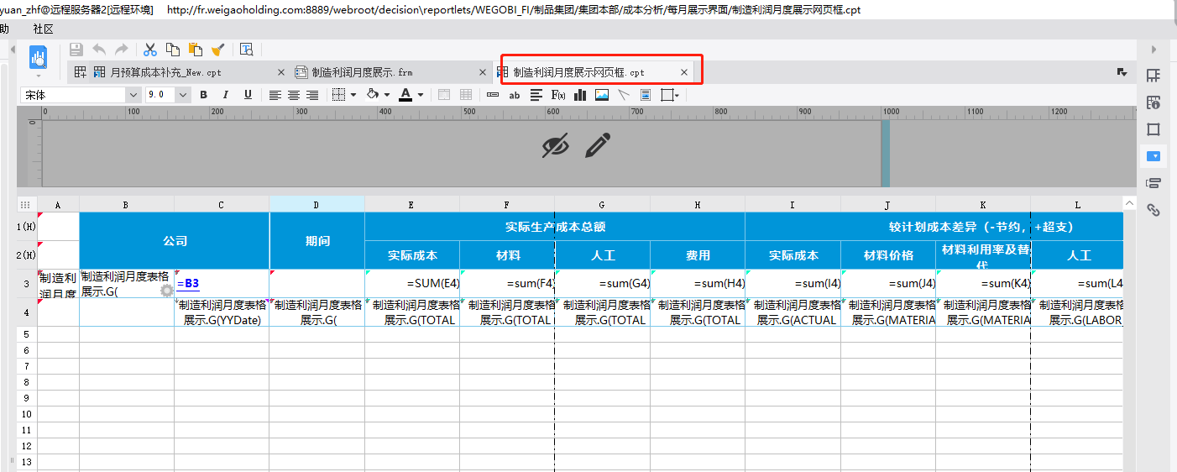Open the 社区 menu
Viewport: 1177px width, 472px height.
click(44, 29)
